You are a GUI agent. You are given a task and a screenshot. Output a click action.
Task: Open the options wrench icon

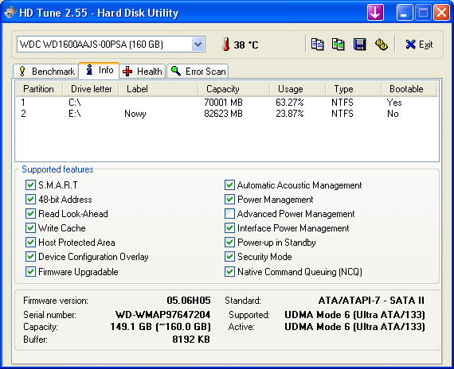(382, 45)
